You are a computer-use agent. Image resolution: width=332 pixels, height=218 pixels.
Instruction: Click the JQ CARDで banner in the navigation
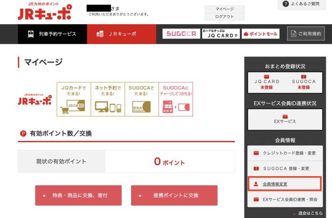click(221, 34)
